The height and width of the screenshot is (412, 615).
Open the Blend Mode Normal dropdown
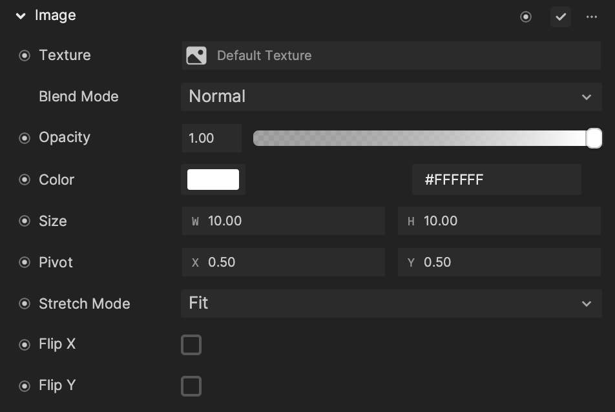coord(391,97)
